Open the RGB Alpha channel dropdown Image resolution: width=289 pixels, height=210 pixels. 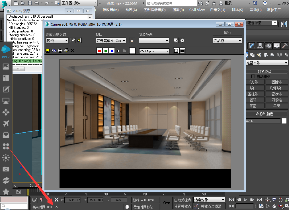tap(154, 51)
